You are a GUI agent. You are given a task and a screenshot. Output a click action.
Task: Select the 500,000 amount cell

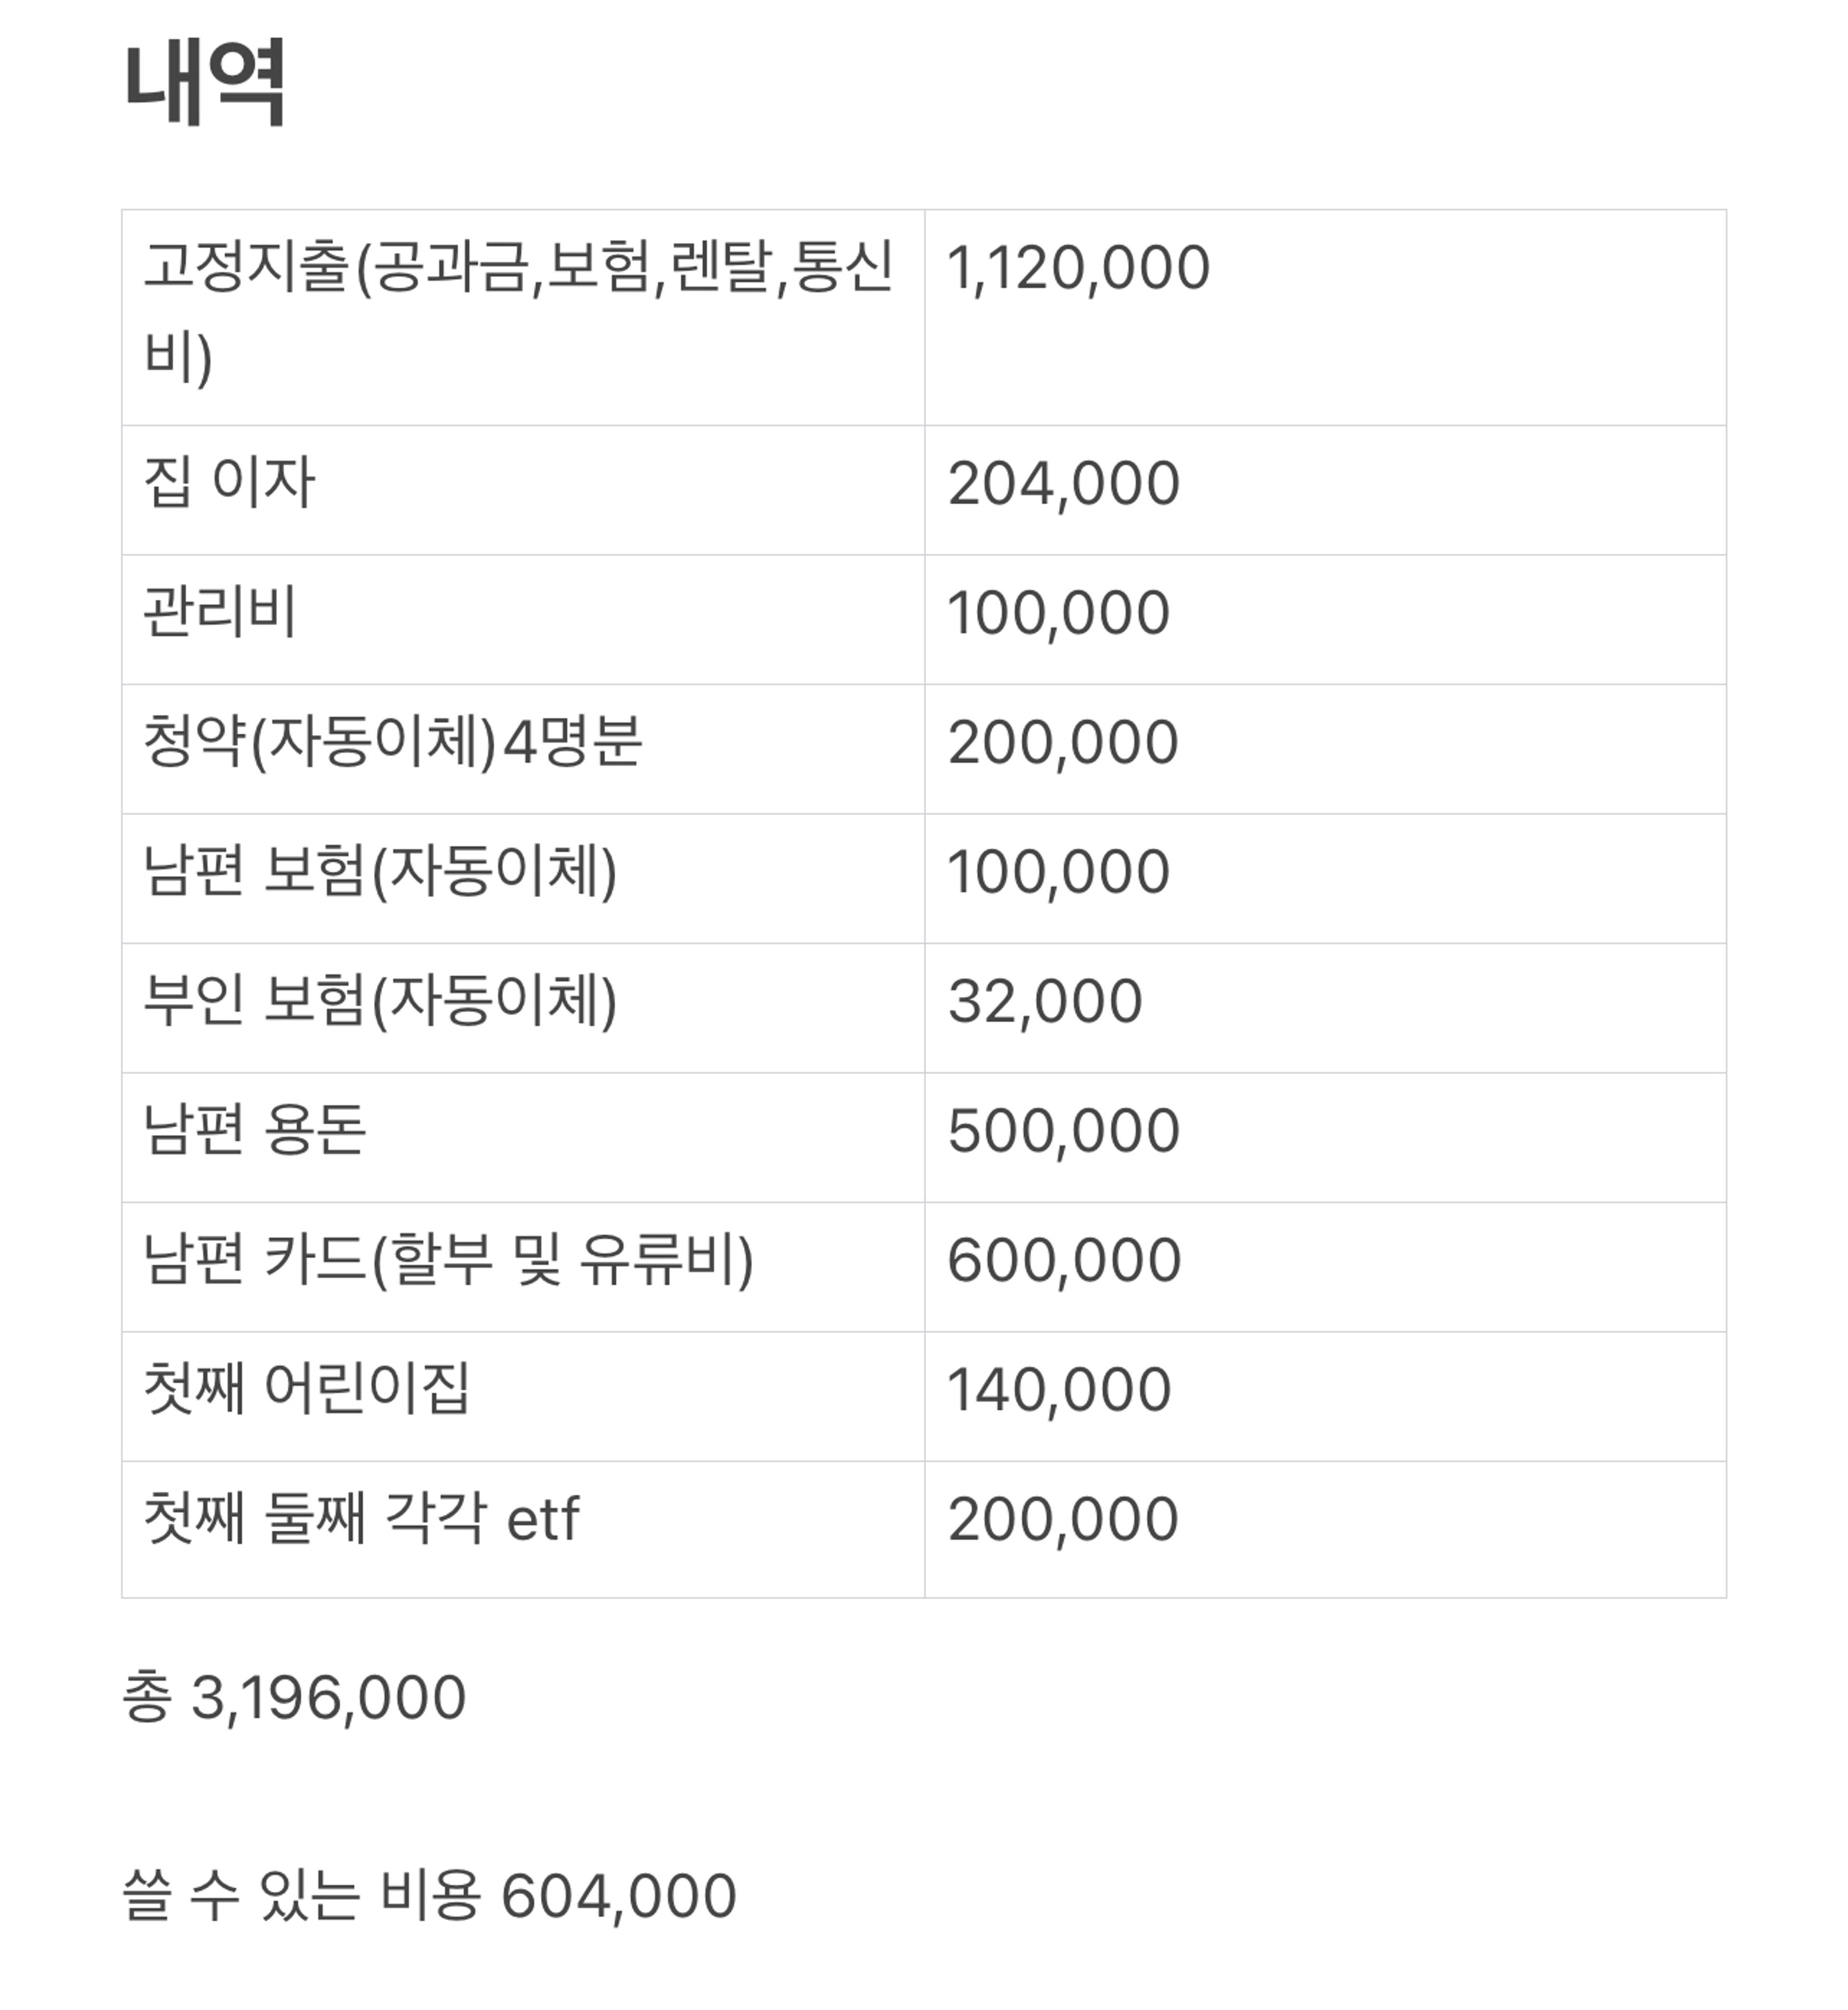click(x=1325, y=1137)
